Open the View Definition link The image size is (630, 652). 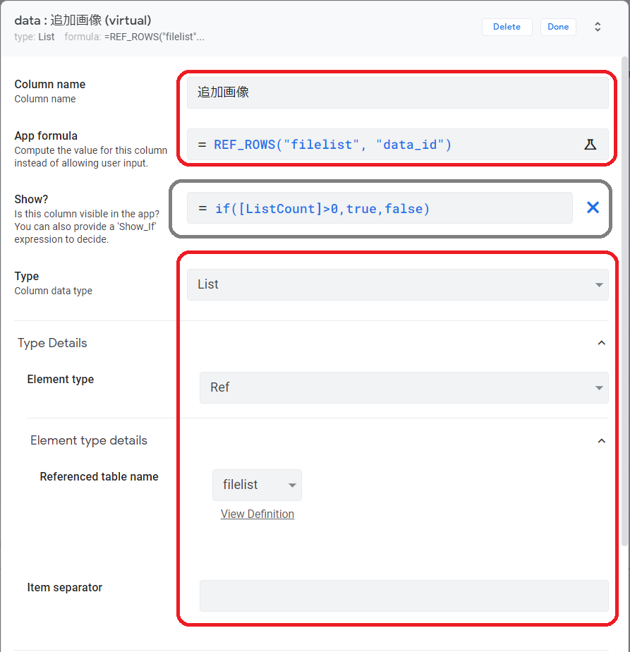click(x=257, y=514)
